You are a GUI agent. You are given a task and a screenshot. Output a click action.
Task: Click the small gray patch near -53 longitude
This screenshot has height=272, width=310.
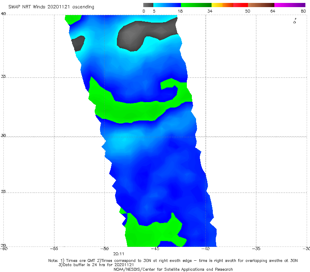point(78,43)
